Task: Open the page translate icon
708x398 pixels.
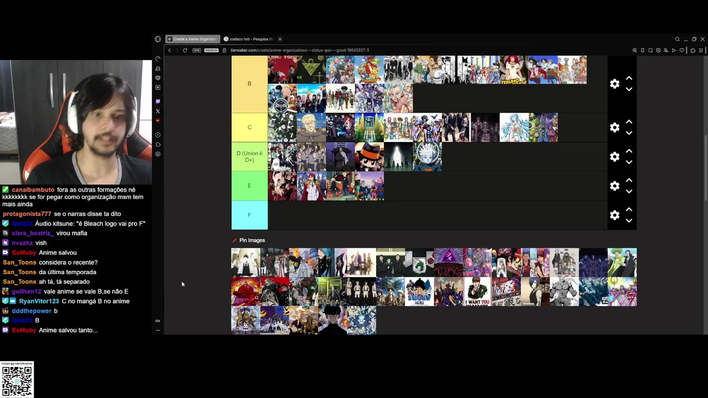Action: point(667,50)
